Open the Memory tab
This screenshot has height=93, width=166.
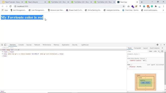coord(56,45)
